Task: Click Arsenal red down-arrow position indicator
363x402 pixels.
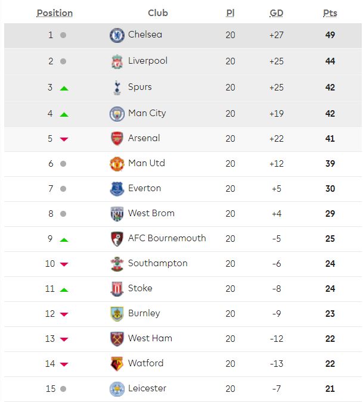Action: pyautogui.click(x=64, y=139)
